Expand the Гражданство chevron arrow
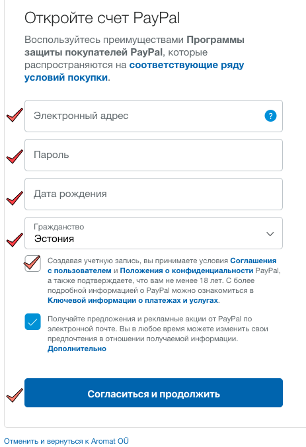 (270, 234)
